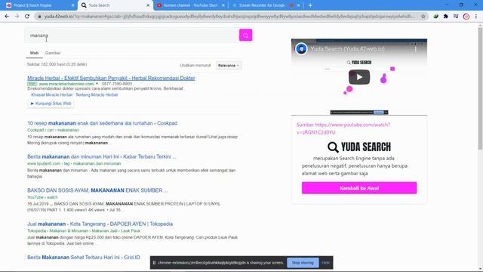Click the search query input field
This screenshot has width=483, height=272.
pos(132,36)
